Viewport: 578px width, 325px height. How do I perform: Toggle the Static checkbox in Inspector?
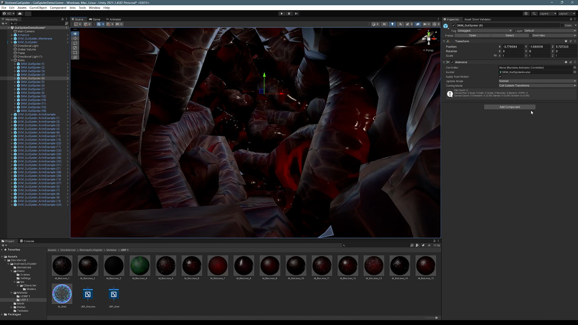click(x=563, y=26)
